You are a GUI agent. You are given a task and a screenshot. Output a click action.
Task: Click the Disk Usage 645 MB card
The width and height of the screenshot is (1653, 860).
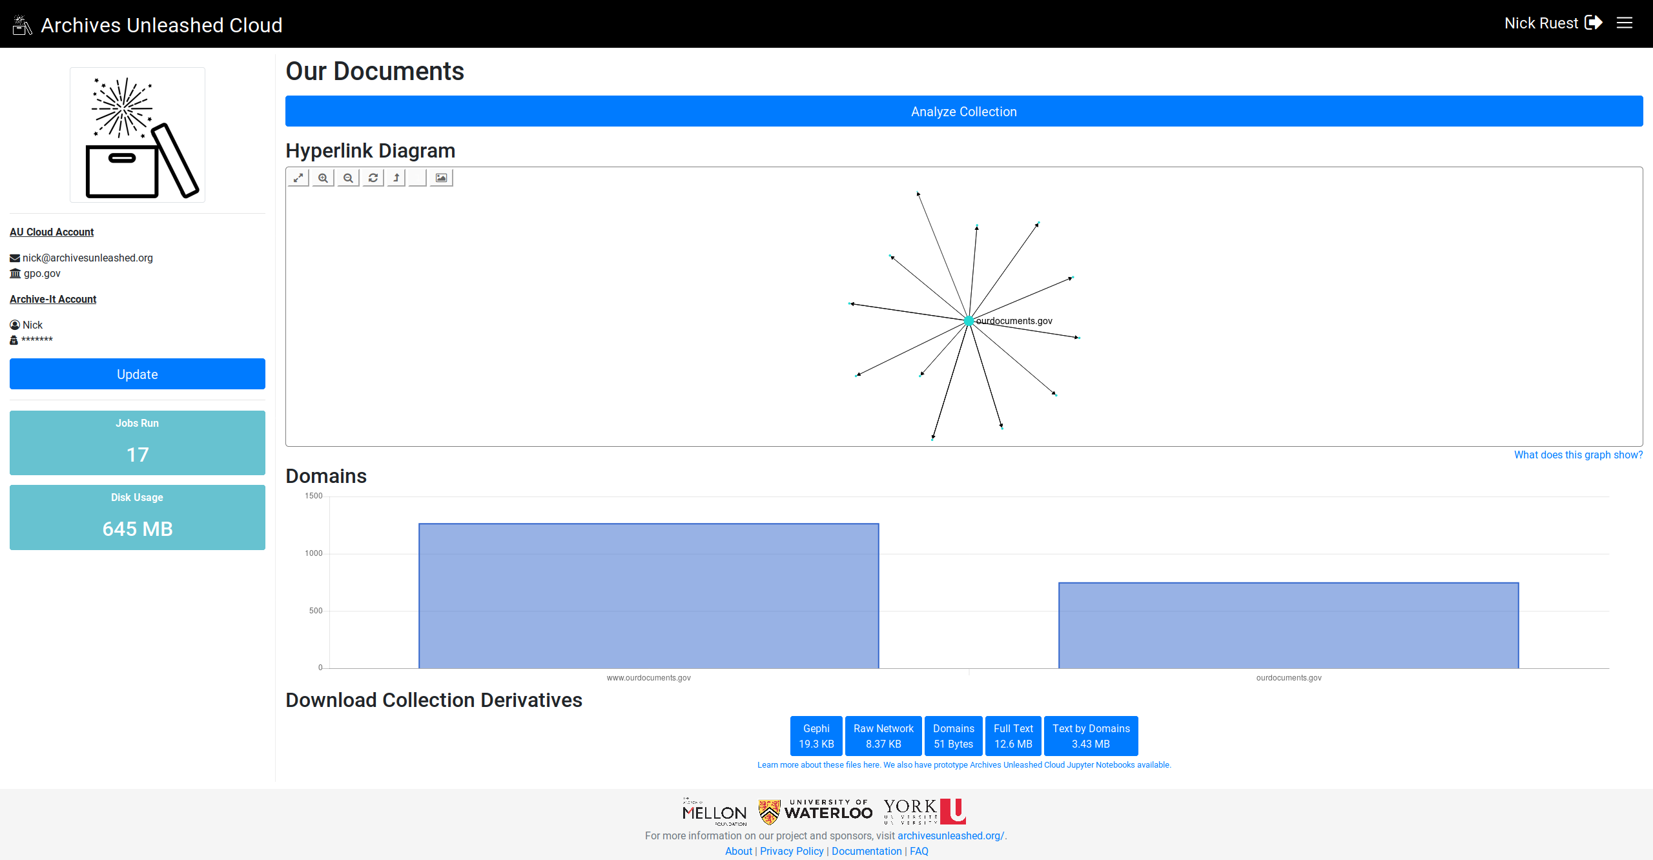click(138, 517)
